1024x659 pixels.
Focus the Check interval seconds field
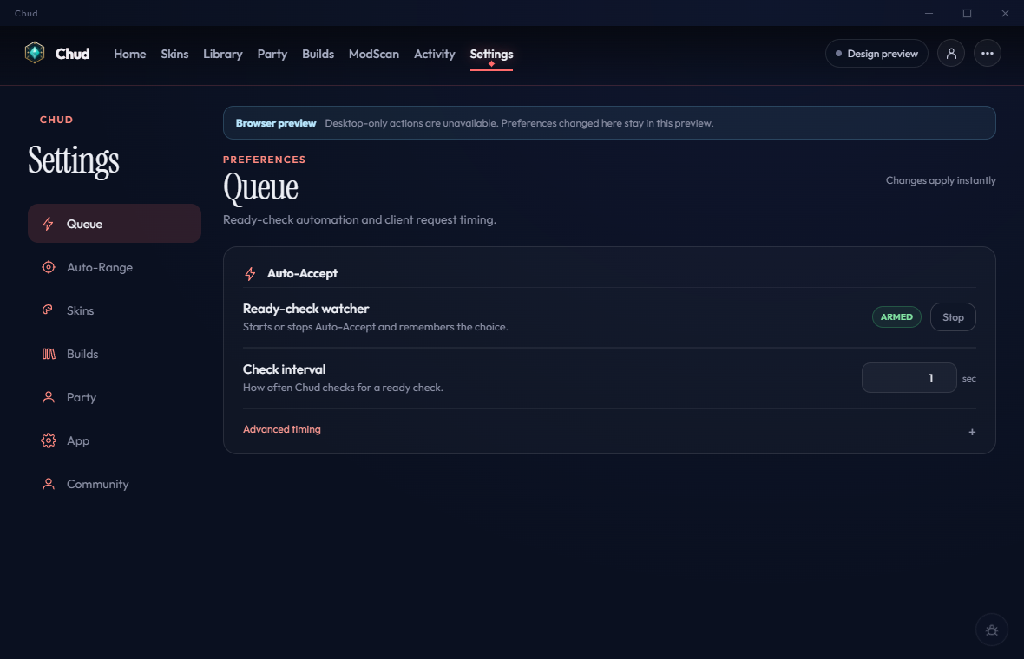click(x=909, y=378)
